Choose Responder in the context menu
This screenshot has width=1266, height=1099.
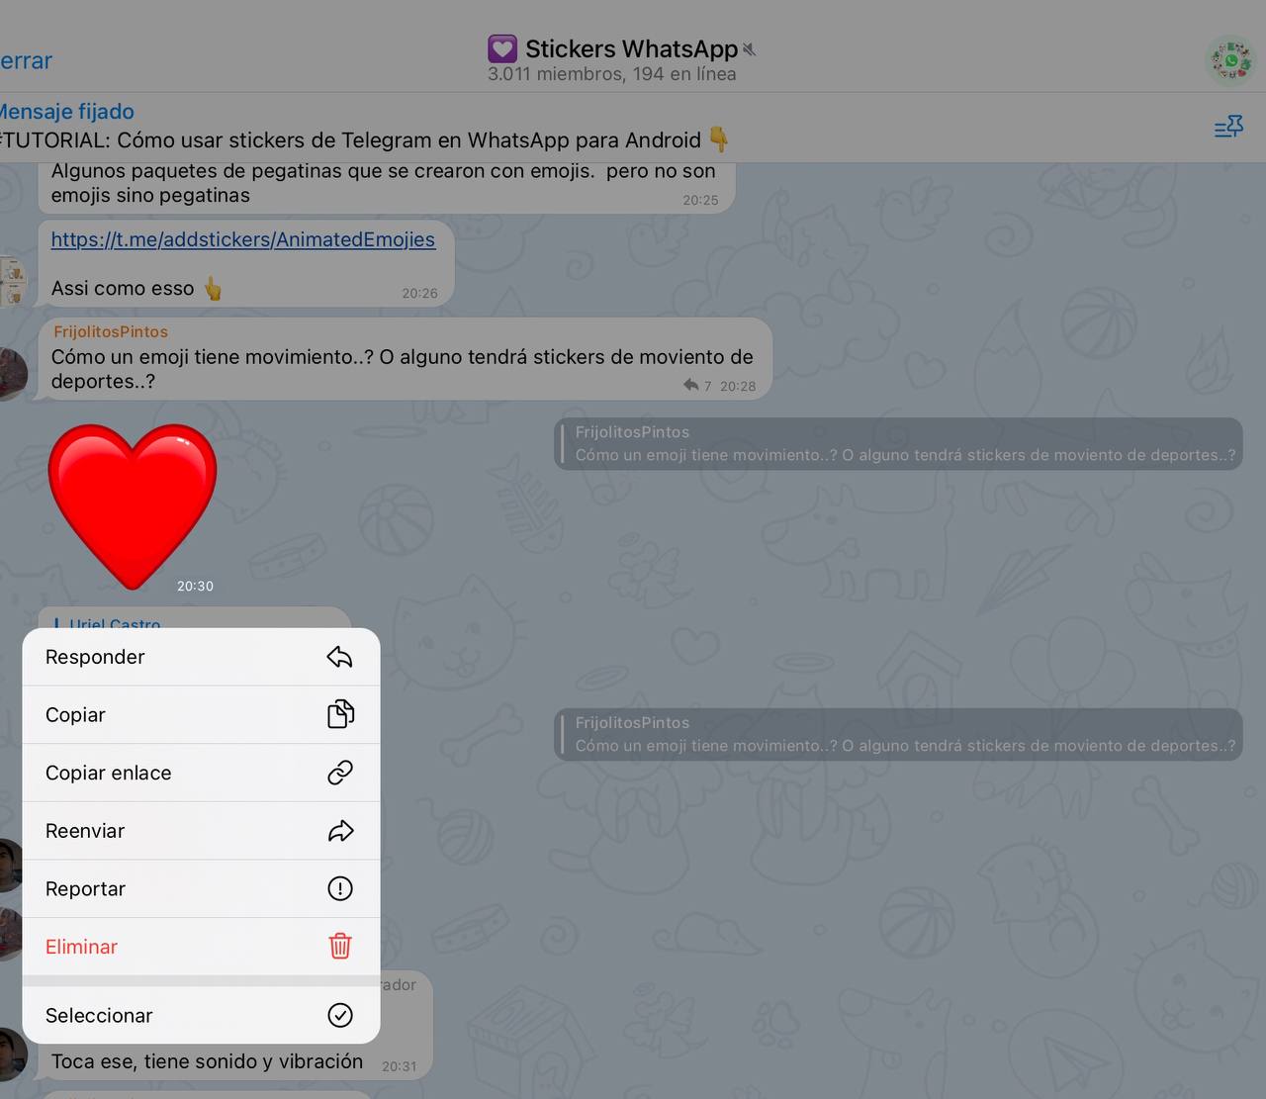point(202,657)
